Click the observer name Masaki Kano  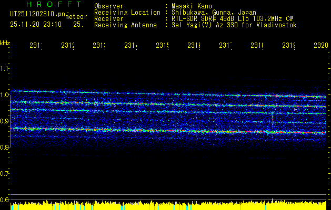[x=192, y=6]
